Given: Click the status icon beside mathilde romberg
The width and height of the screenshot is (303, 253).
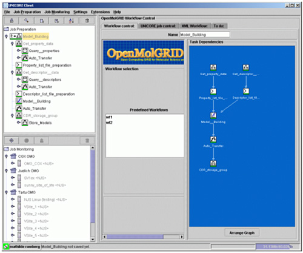Looking at the screenshot, I should pyautogui.click(x=6, y=246).
